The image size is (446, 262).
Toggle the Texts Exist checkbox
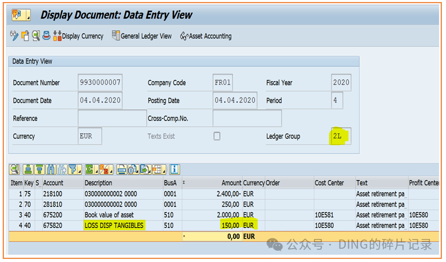coord(217,136)
